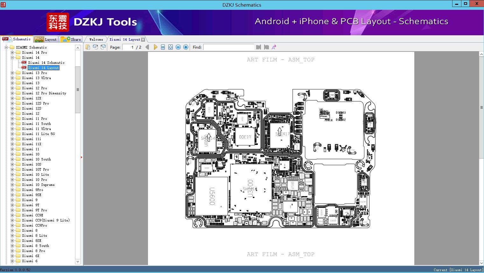
Task: Click the Xiaomi 11 Lite 5G folder icon
Action: click(x=18, y=134)
